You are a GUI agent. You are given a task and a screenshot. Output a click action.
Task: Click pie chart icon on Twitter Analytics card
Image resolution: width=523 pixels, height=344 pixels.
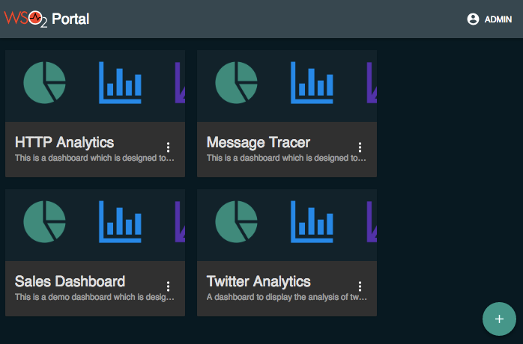point(236,222)
